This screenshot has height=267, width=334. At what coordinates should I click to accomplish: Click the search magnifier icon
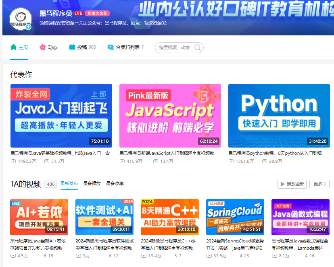[198, 47]
